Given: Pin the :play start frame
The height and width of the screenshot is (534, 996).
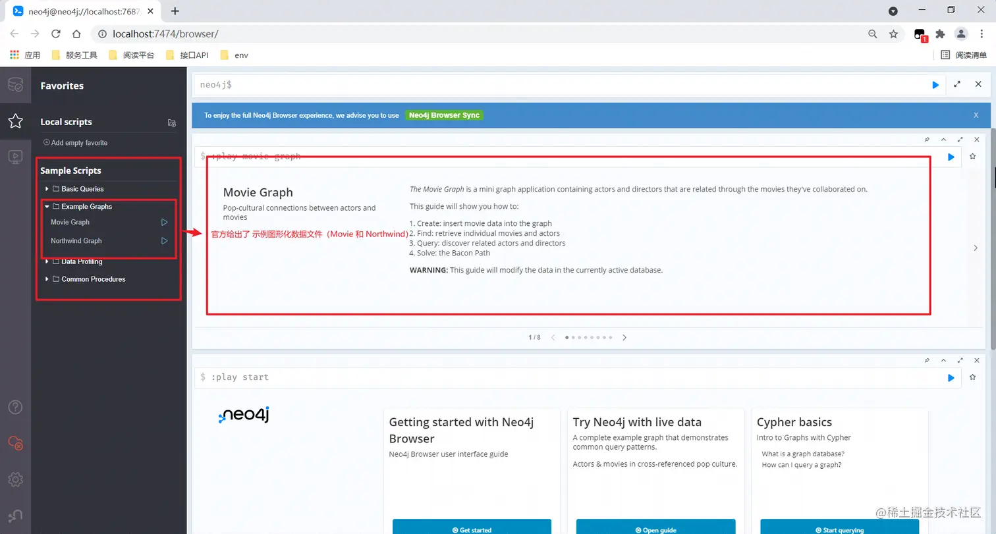Looking at the screenshot, I should click(927, 360).
